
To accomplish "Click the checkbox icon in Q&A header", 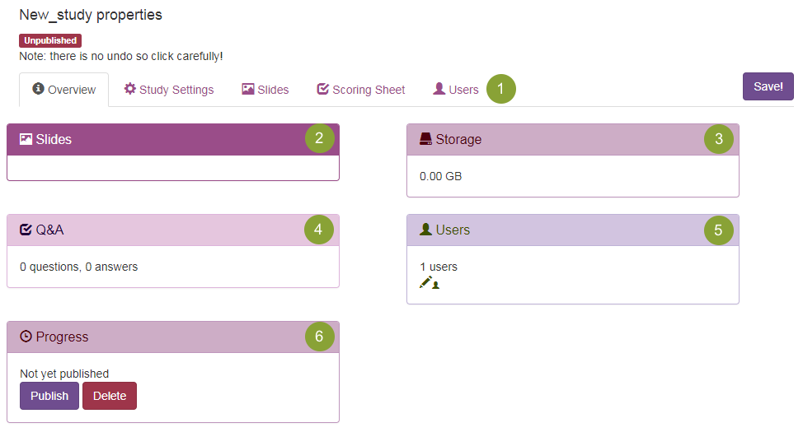I will 26,230.
